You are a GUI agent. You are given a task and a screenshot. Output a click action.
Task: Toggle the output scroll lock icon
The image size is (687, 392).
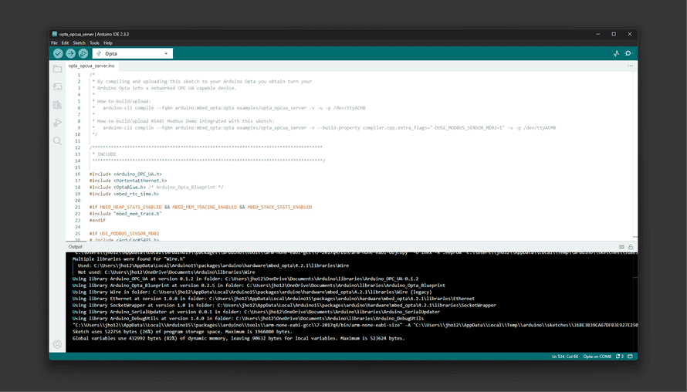[631, 247]
